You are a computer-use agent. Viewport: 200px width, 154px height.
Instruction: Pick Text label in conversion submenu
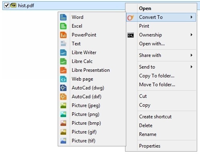[x=76, y=44]
